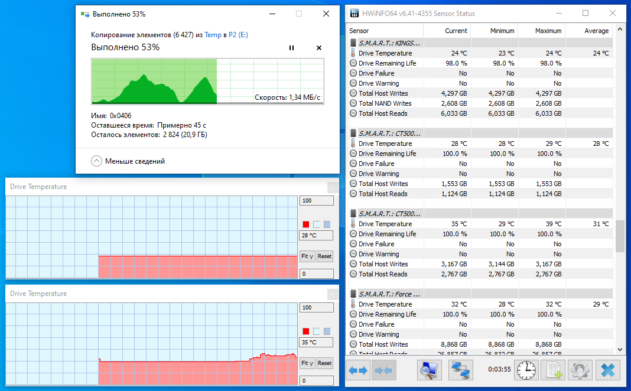The height and width of the screenshot is (391, 631).
Task: Cancel copying with the X beside pause
Action: point(318,47)
